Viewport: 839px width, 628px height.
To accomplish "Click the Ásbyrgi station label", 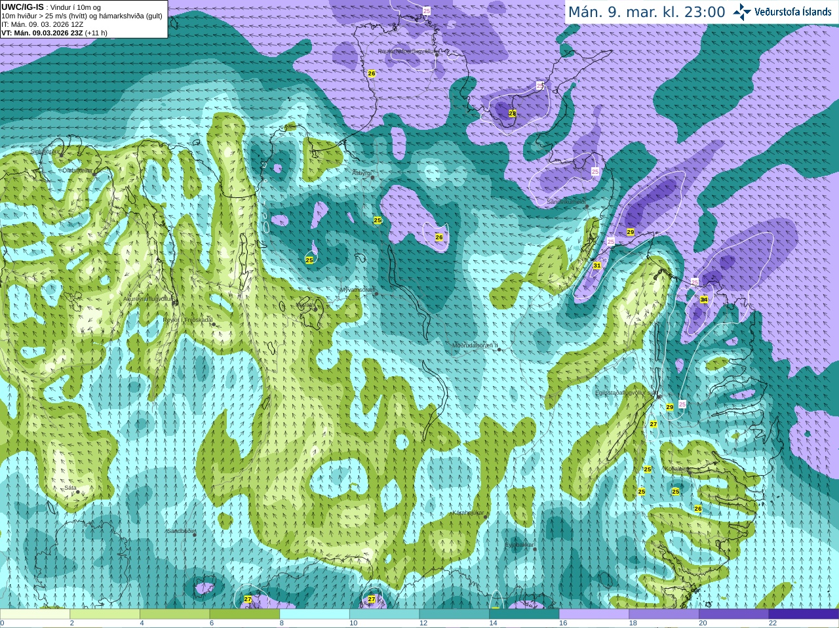I will 362,173.
